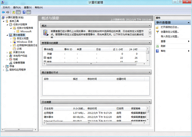Select 应用程序和服务日志 tree node
This screenshot has width=192, height=137.
(25, 45)
